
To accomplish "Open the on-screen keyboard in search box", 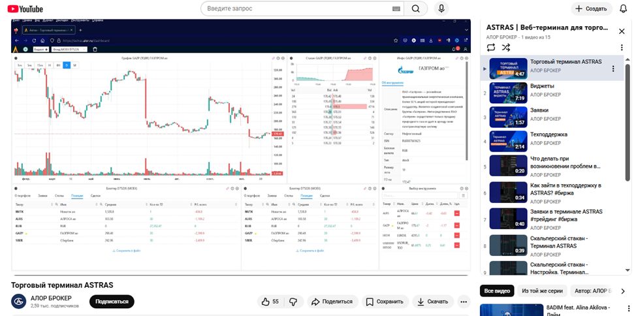I will point(396,8).
